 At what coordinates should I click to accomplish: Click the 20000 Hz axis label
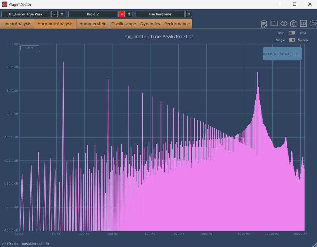[x=300, y=234]
